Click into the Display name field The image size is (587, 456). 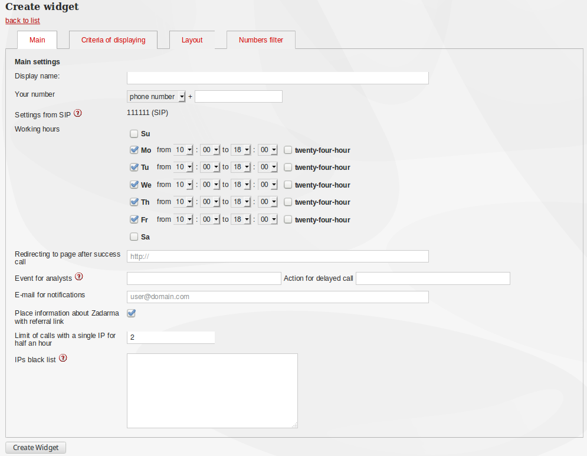(x=277, y=78)
